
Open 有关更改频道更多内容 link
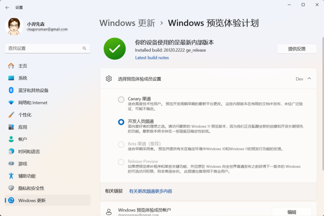151,191
